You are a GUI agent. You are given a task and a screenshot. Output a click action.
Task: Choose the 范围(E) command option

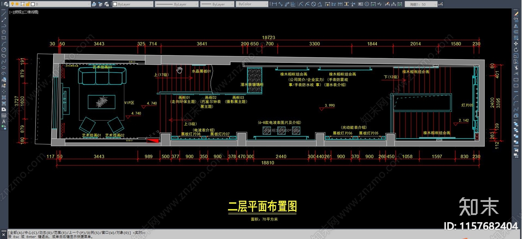click(60, 232)
